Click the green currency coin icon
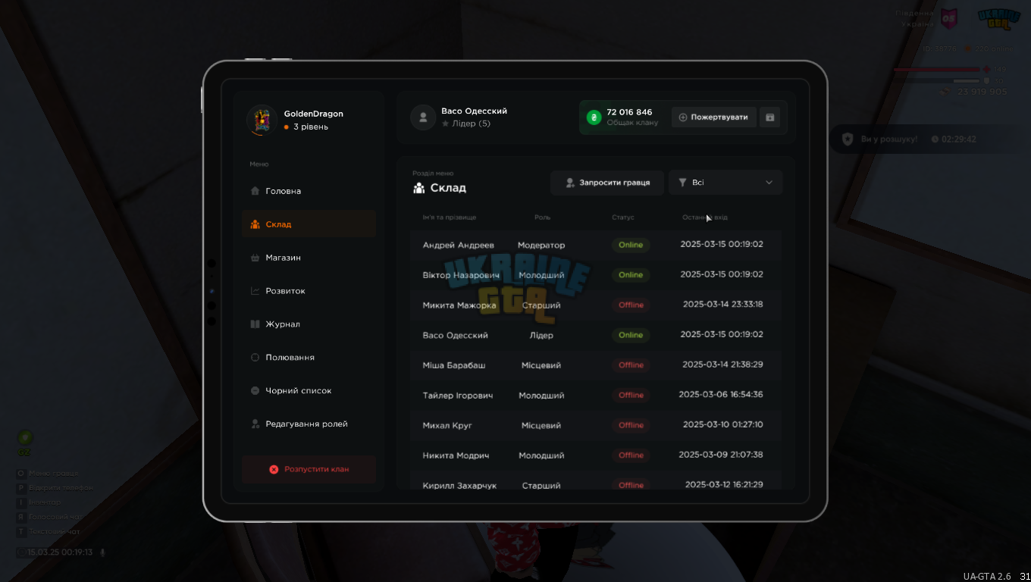This screenshot has height=582, width=1031. [594, 117]
